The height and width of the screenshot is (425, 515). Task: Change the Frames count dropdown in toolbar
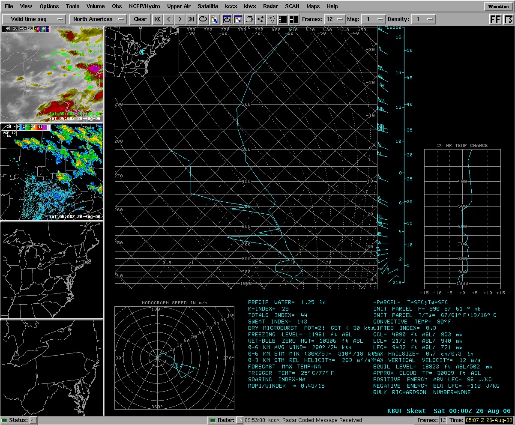pos(335,19)
